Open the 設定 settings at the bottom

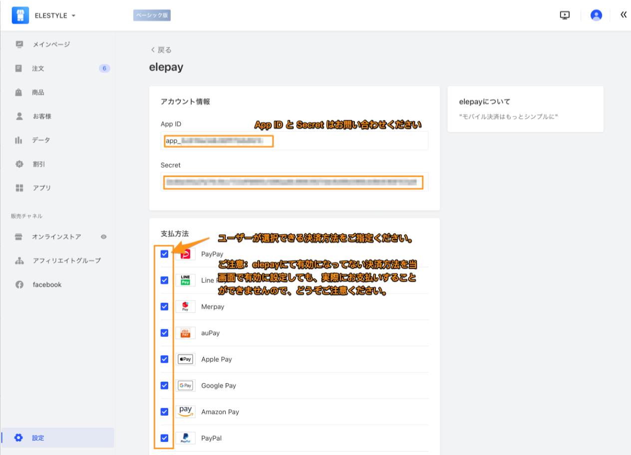pos(18,438)
